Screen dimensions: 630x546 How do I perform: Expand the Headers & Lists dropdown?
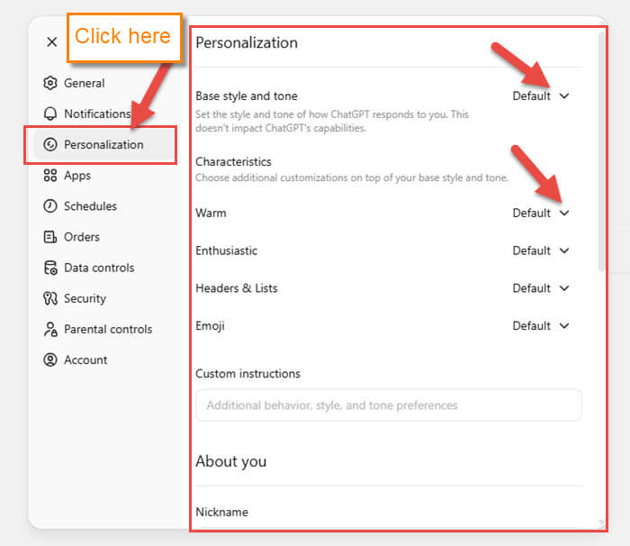click(541, 288)
